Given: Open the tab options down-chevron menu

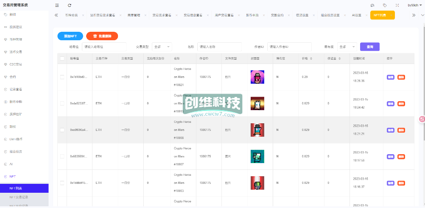Looking at the screenshot, I should point(422,15).
